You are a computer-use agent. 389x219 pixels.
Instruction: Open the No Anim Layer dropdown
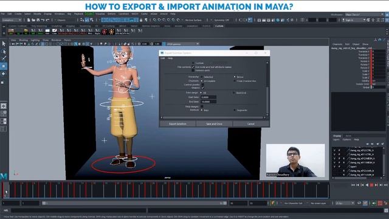[319, 203]
